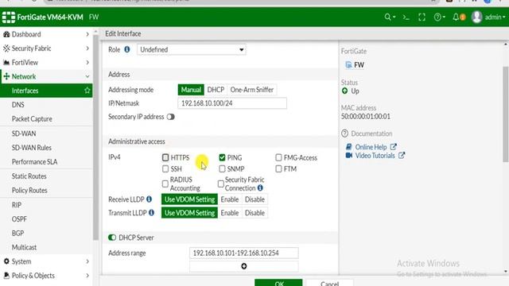The width and height of the screenshot is (509, 286).
Task: Collapse the Network menu chevron
Action: click(87, 76)
